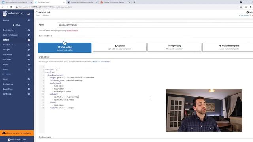Click the Dashboard gauge icon
The height and width of the screenshot is (142, 253).
[x=28, y=30]
